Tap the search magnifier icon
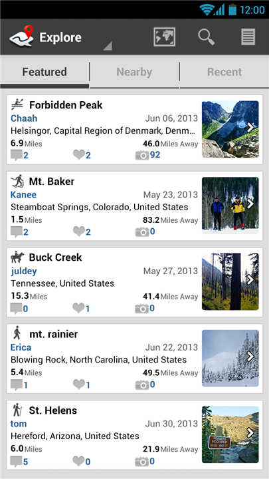The width and height of the screenshot is (269, 479). point(206,37)
